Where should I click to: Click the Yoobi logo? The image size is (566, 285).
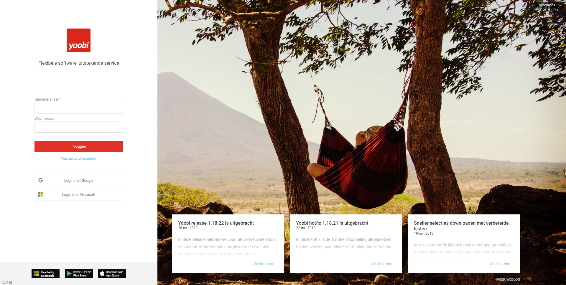point(79,40)
